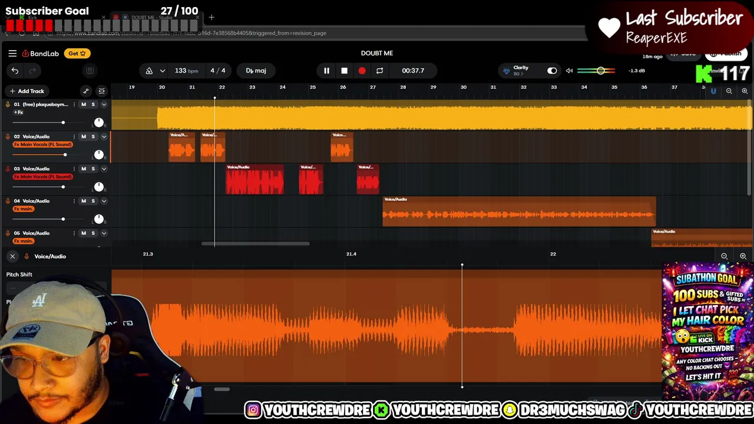Viewport: 754px width, 424px height.
Task: Click the BandLab logo
Action: pyautogui.click(x=41, y=54)
